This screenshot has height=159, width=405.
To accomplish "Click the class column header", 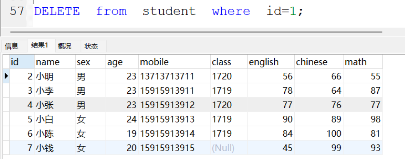I will coord(228,62).
